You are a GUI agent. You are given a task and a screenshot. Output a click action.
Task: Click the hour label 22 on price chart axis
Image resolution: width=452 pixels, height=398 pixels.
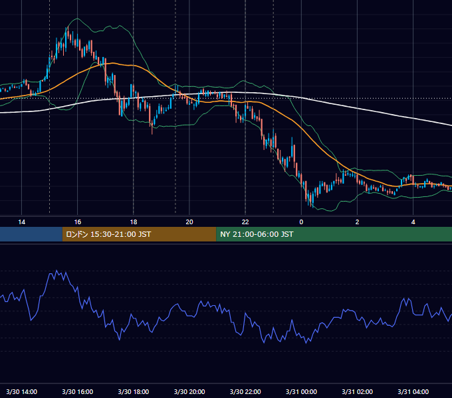click(x=245, y=222)
